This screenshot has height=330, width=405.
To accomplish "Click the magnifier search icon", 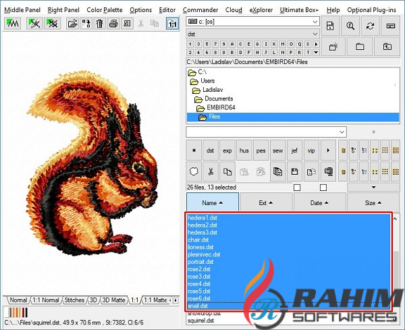I will click(x=350, y=26).
